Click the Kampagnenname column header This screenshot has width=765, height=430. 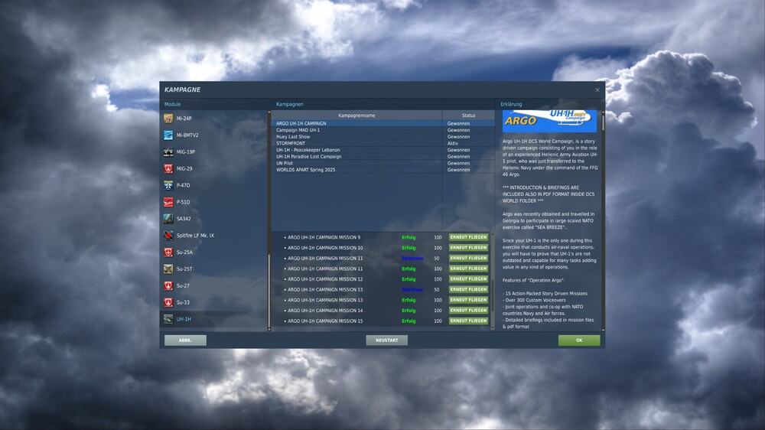tap(356, 116)
